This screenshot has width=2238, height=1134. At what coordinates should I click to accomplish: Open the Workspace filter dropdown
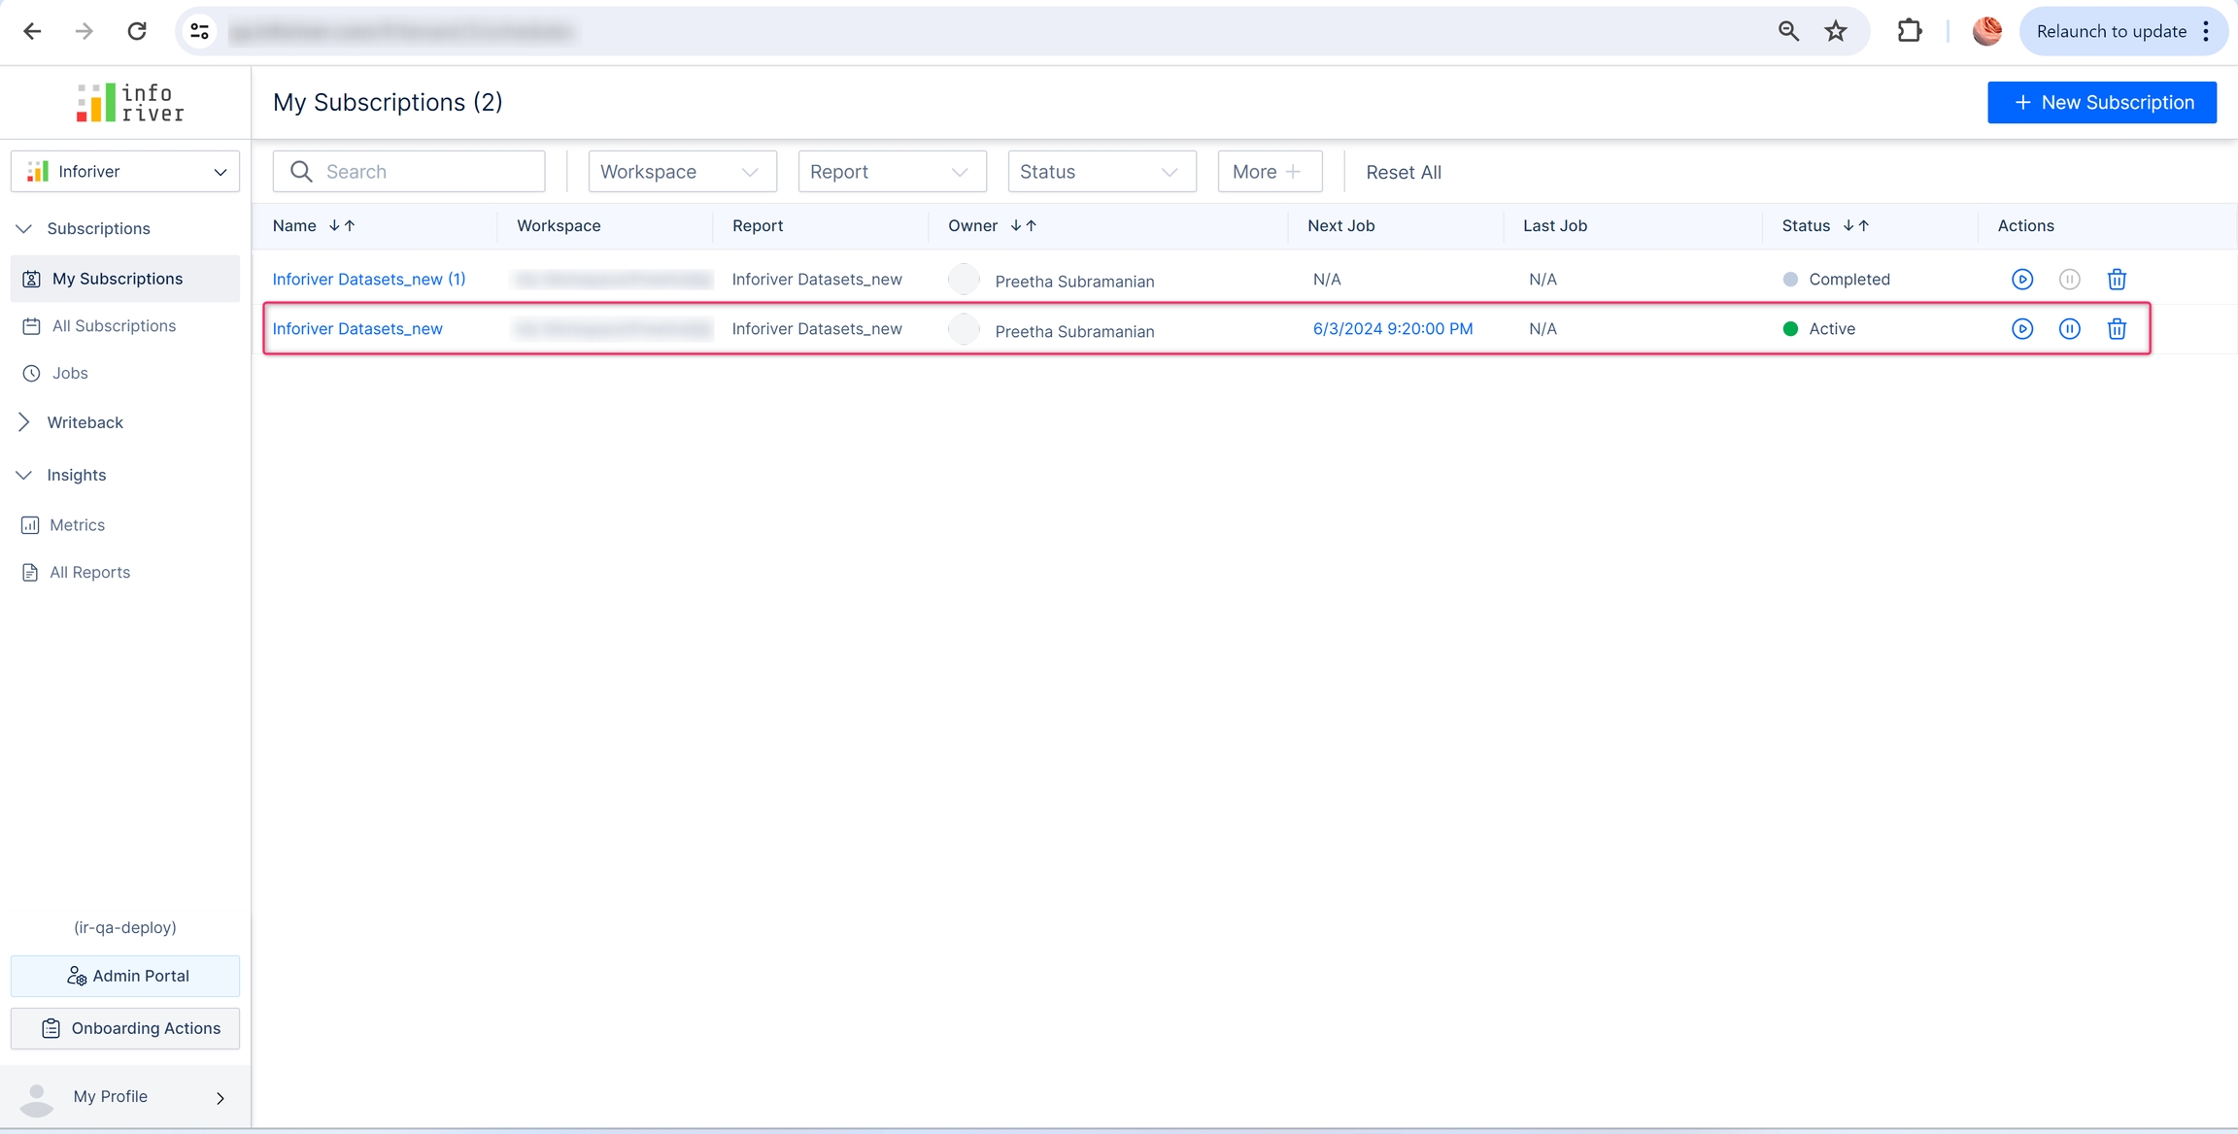coord(682,172)
